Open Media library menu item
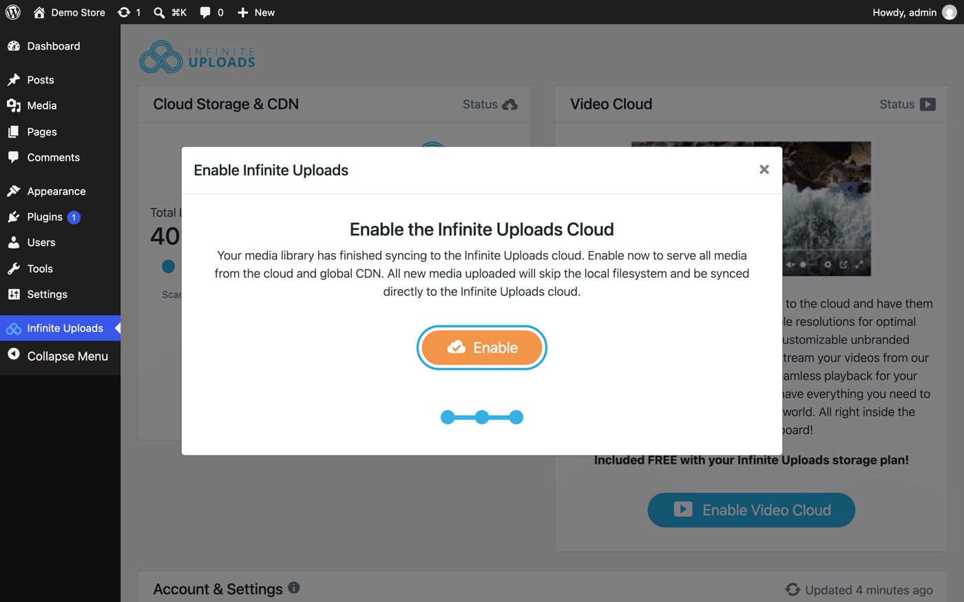964x602 pixels. tap(60, 105)
